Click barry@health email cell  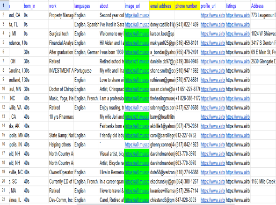click(x=162, y=117)
